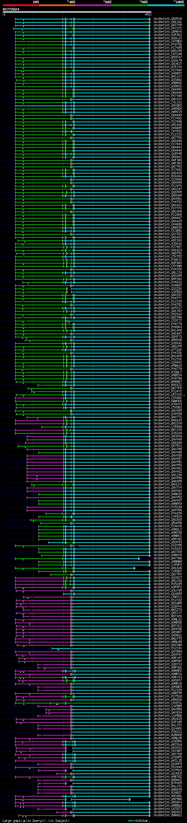Open hit UniRef100_A3F6K2
The width and height of the screenshot is (187, 823).
pyautogui.click(x=168, y=35)
